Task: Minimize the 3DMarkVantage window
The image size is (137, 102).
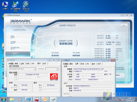Action: pos(122,15)
